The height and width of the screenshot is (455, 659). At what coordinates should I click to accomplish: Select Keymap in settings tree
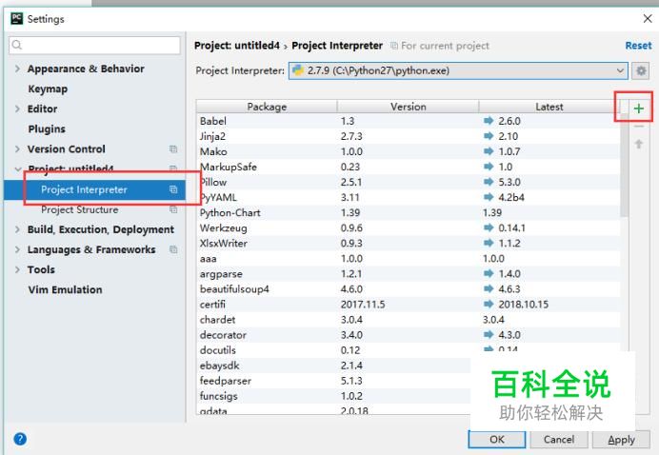tap(48, 89)
